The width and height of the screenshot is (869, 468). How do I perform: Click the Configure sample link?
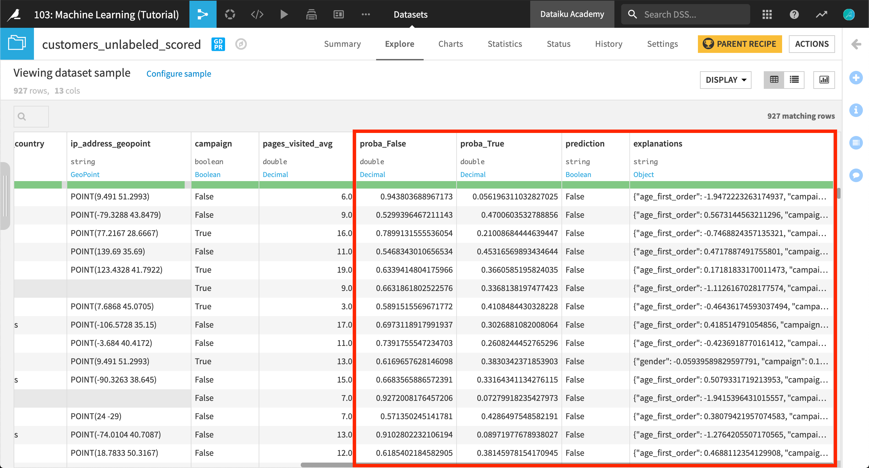coord(179,74)
